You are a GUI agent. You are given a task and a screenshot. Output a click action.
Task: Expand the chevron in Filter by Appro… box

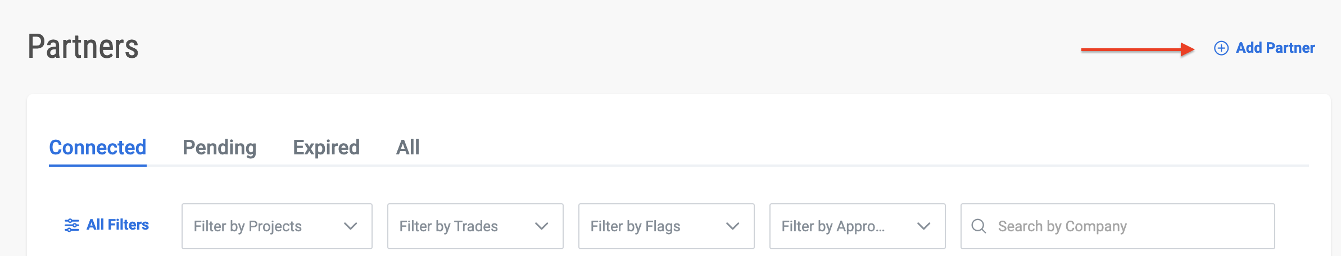[924, 226]
